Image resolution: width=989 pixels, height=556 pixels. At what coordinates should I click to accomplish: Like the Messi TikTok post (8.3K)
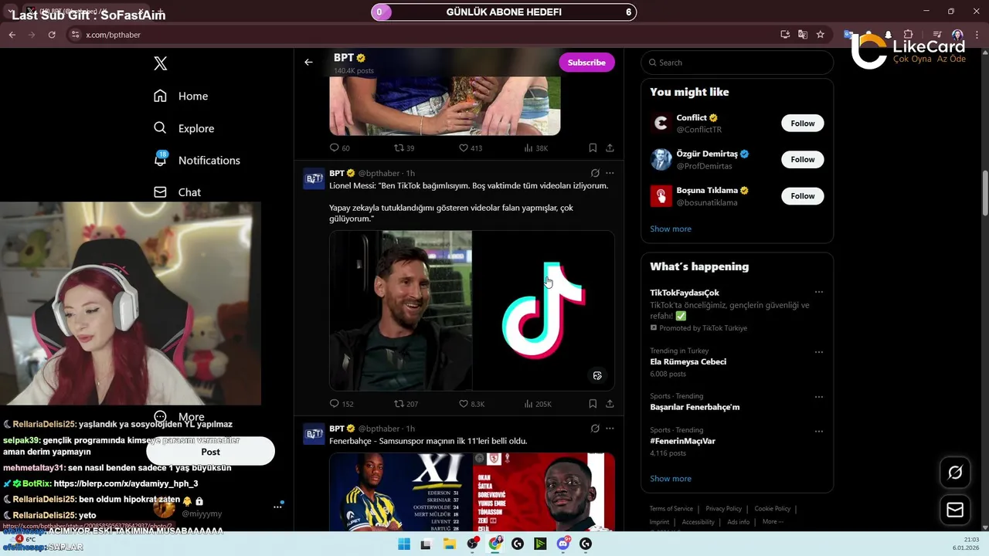(471, 404)
